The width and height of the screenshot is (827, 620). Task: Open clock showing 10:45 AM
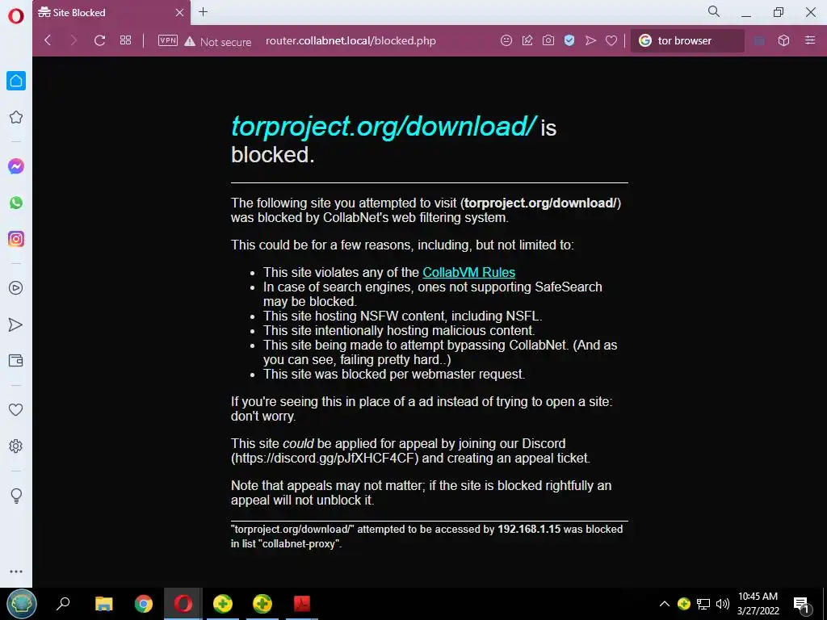pyautogui.click(x=758, y=604)
